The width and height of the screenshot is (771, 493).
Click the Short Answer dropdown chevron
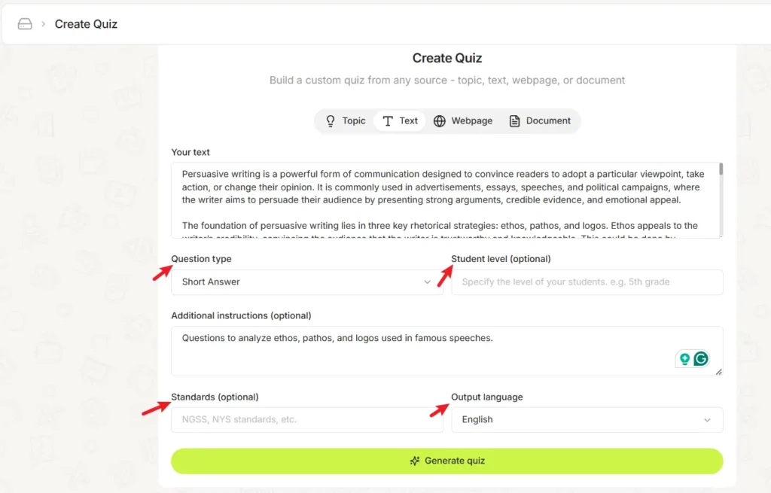428,282
